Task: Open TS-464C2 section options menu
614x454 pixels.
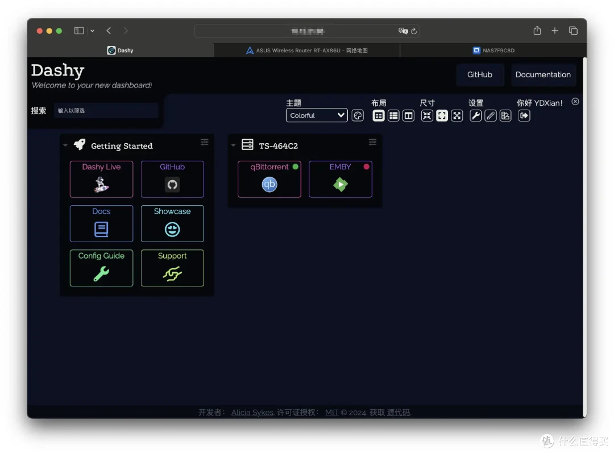Action: [x=372, y=142]
